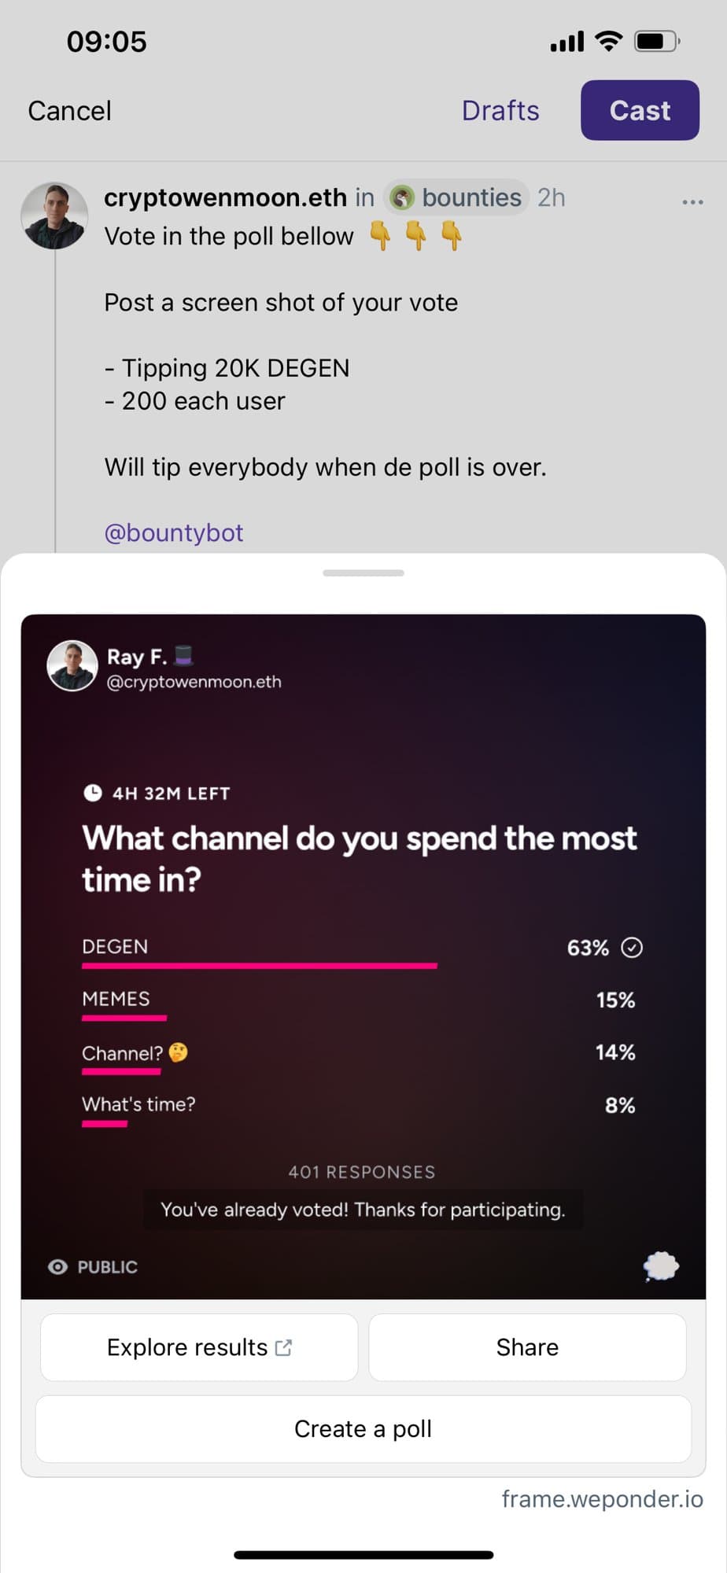Tap the bounties channel icon badge
The image size is (727, 1573).
coord(402,197)
